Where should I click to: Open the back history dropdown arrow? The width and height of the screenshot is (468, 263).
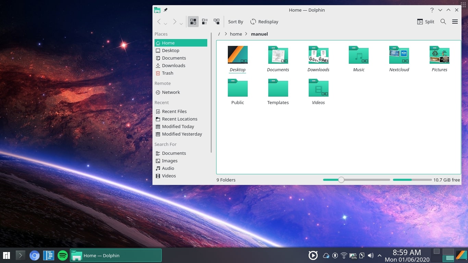pos(165,23)
